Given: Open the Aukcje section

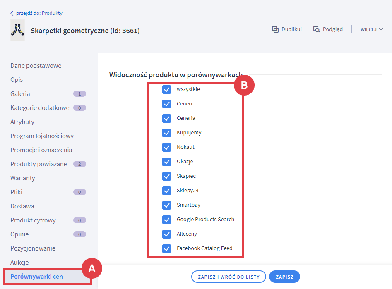Looking at the screenshot, I should point(19,263).
